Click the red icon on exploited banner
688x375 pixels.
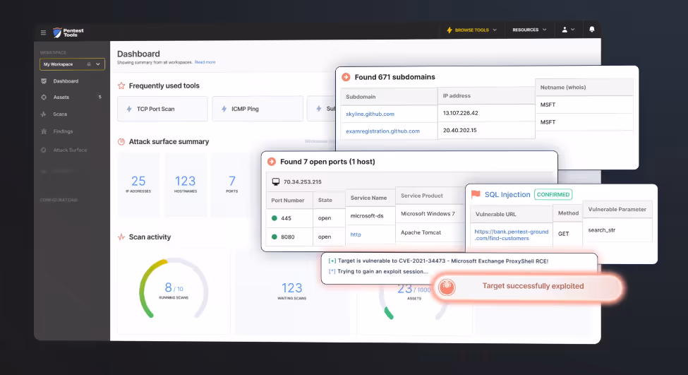pyautogui.click(x=447, y=287)
